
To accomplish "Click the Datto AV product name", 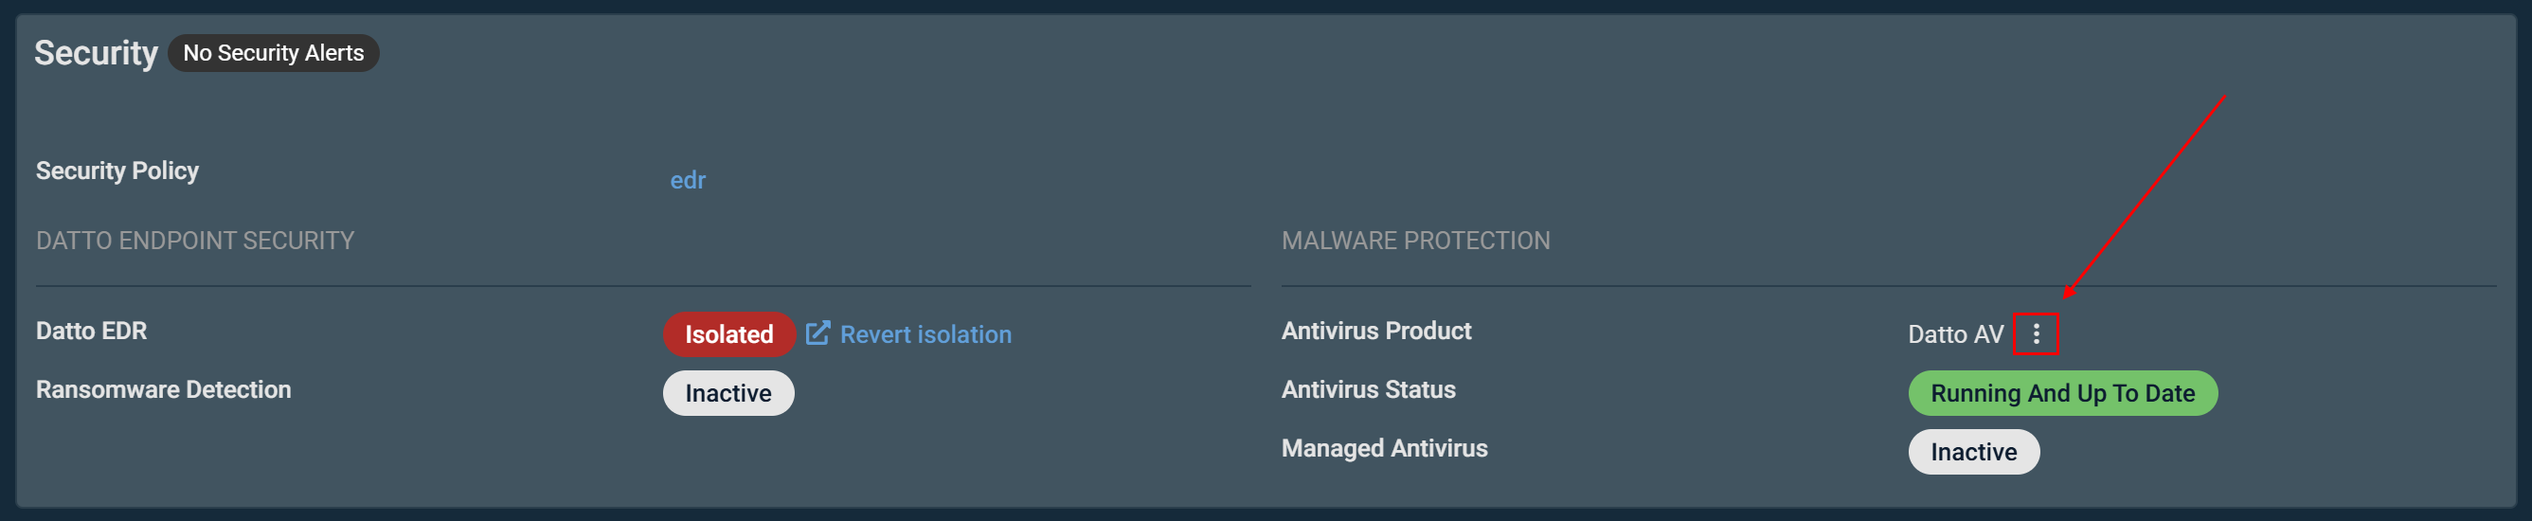I will [x=1955, y=334].
